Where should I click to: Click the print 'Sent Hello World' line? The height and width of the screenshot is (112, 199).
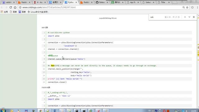pos(65,79)
